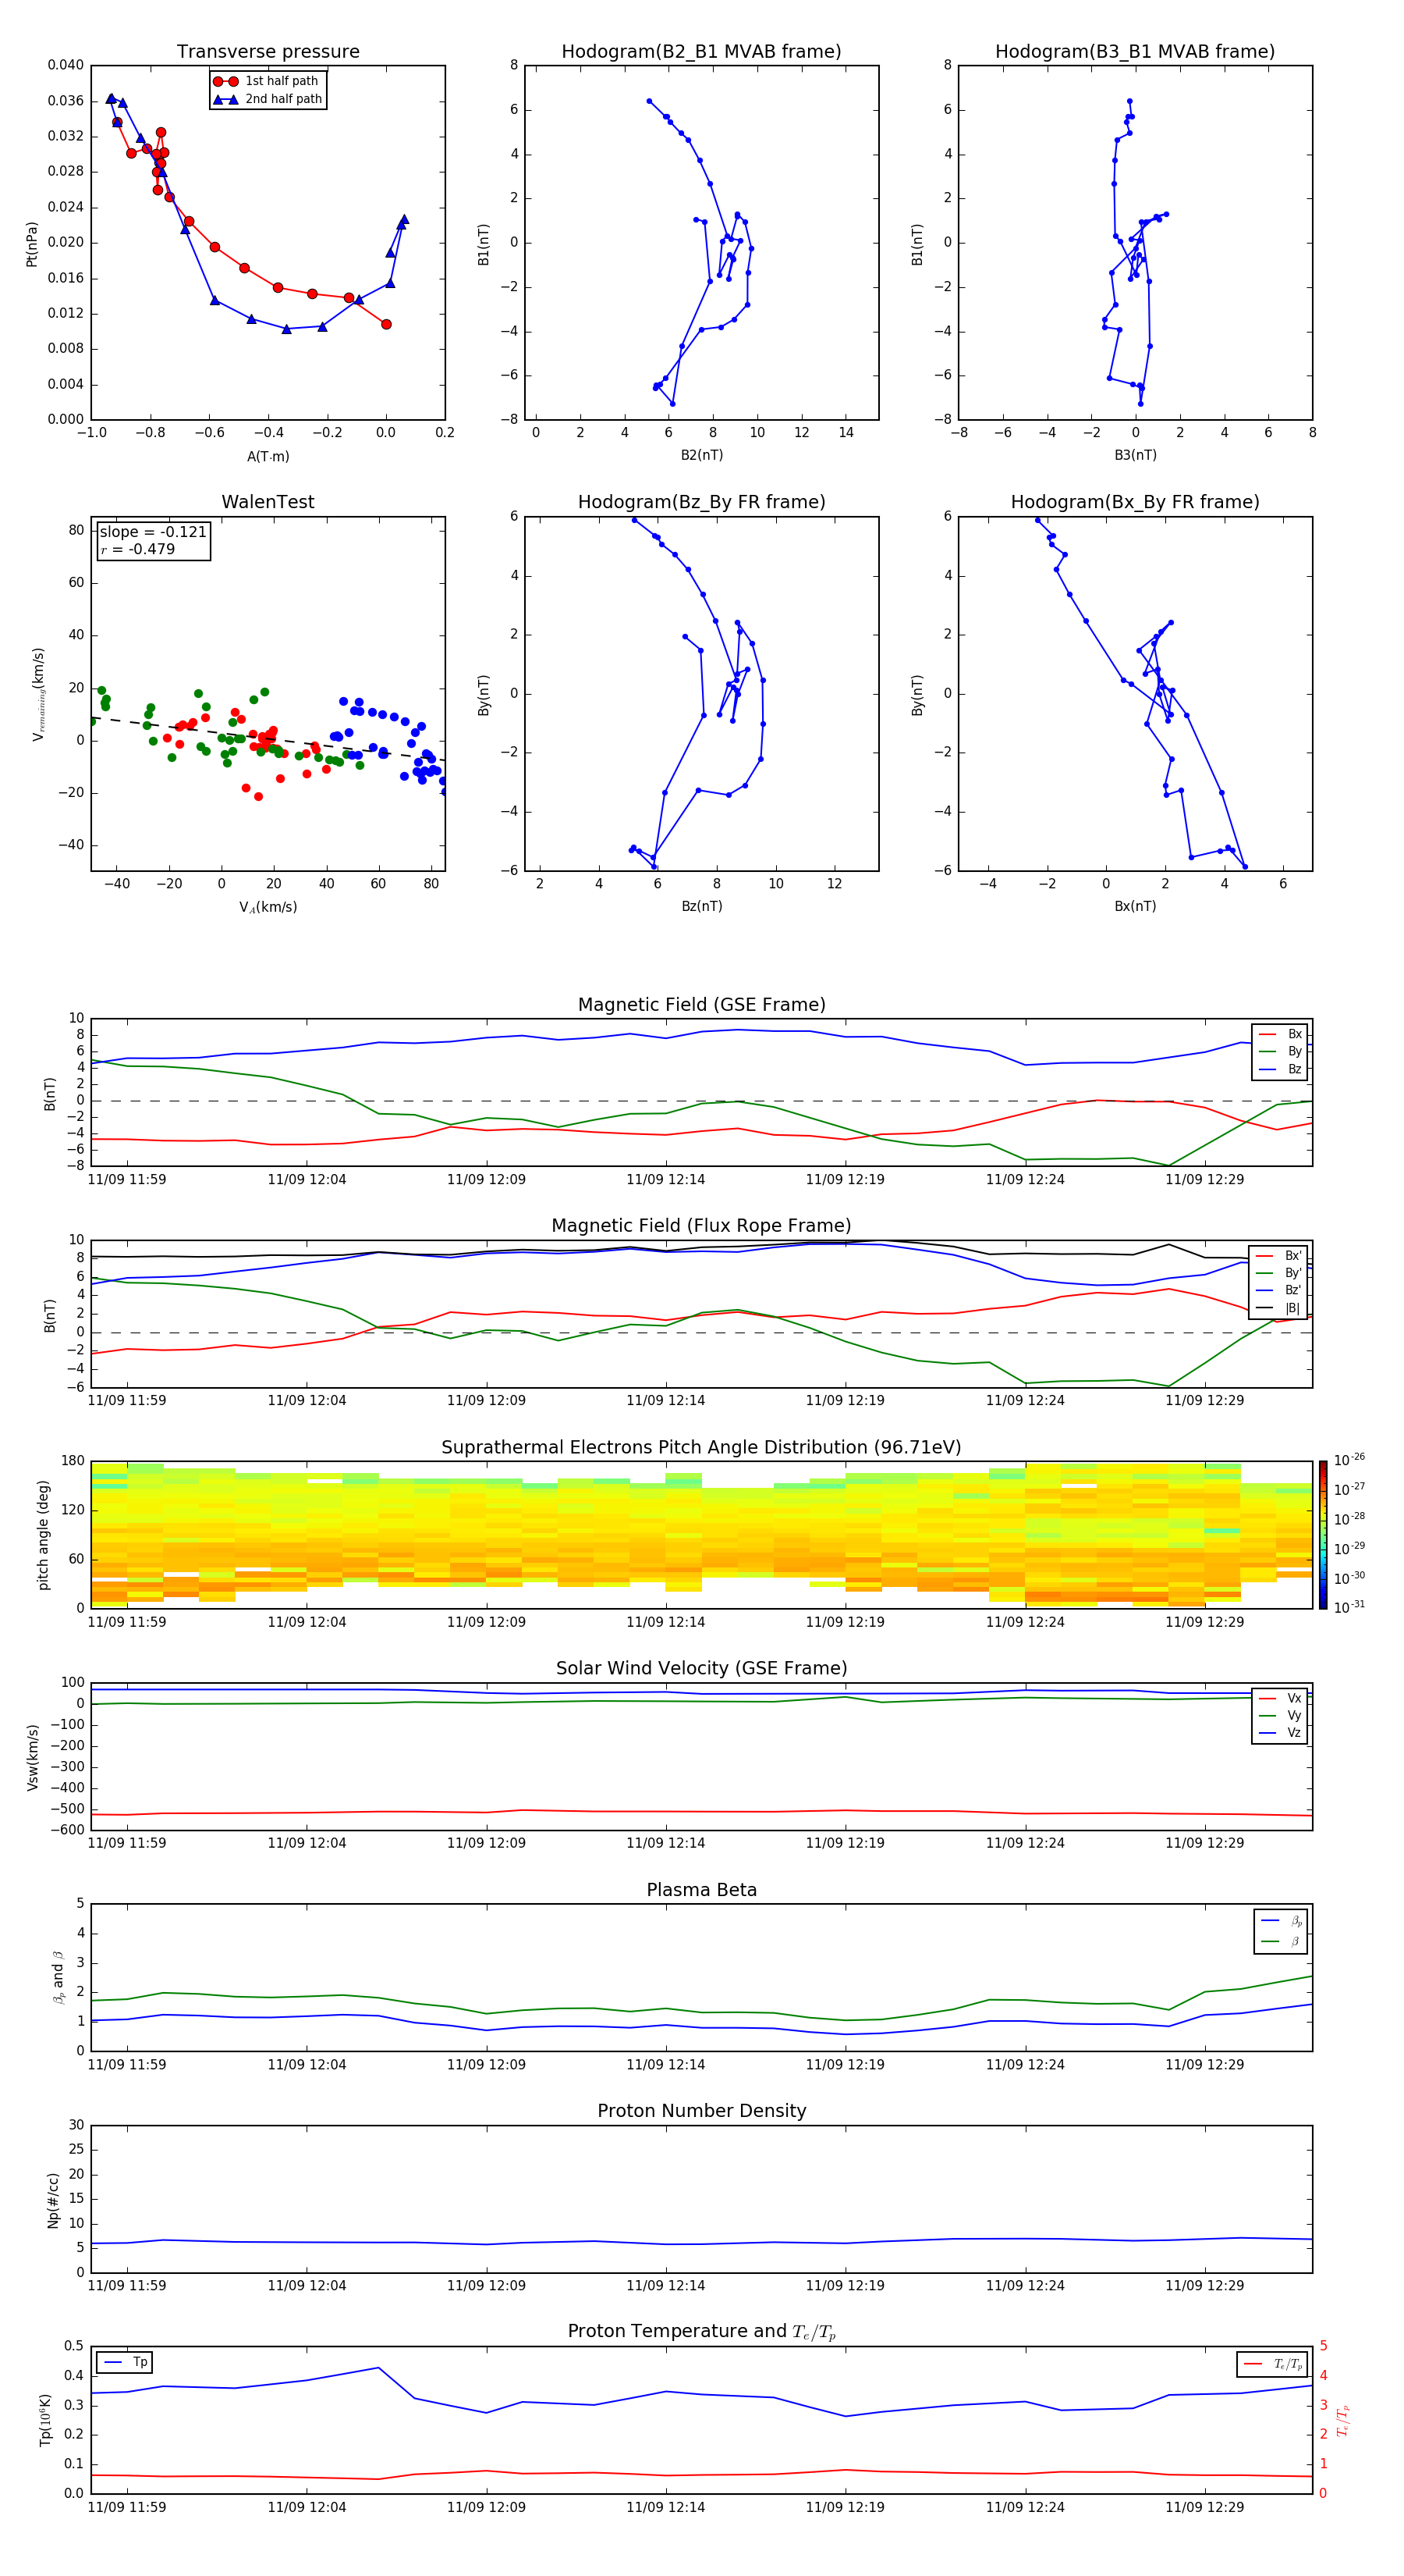Click Bx legend entry in GSE magnetic field

(1280, 1034)
